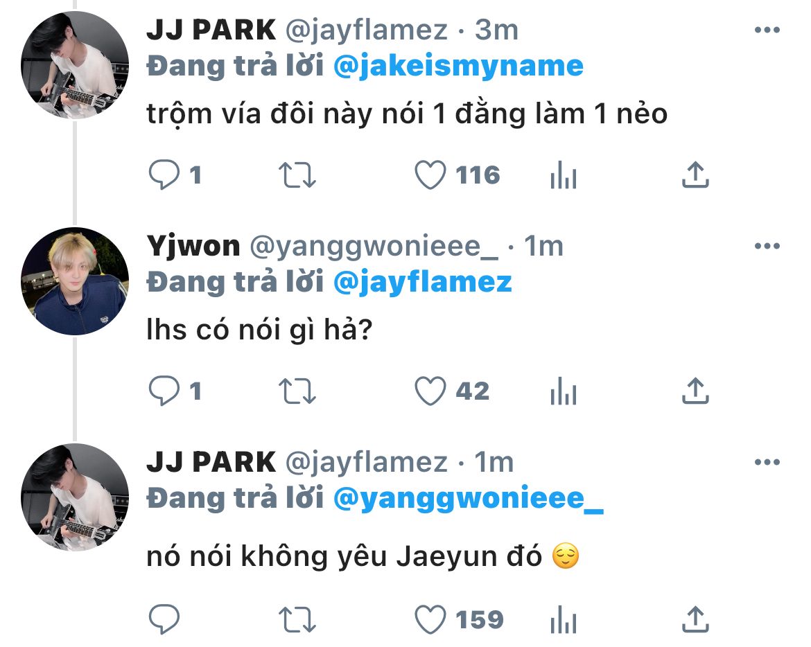Share the 'trộm vía đôi này' tweet
811x647 pixels.
(695, 175)
